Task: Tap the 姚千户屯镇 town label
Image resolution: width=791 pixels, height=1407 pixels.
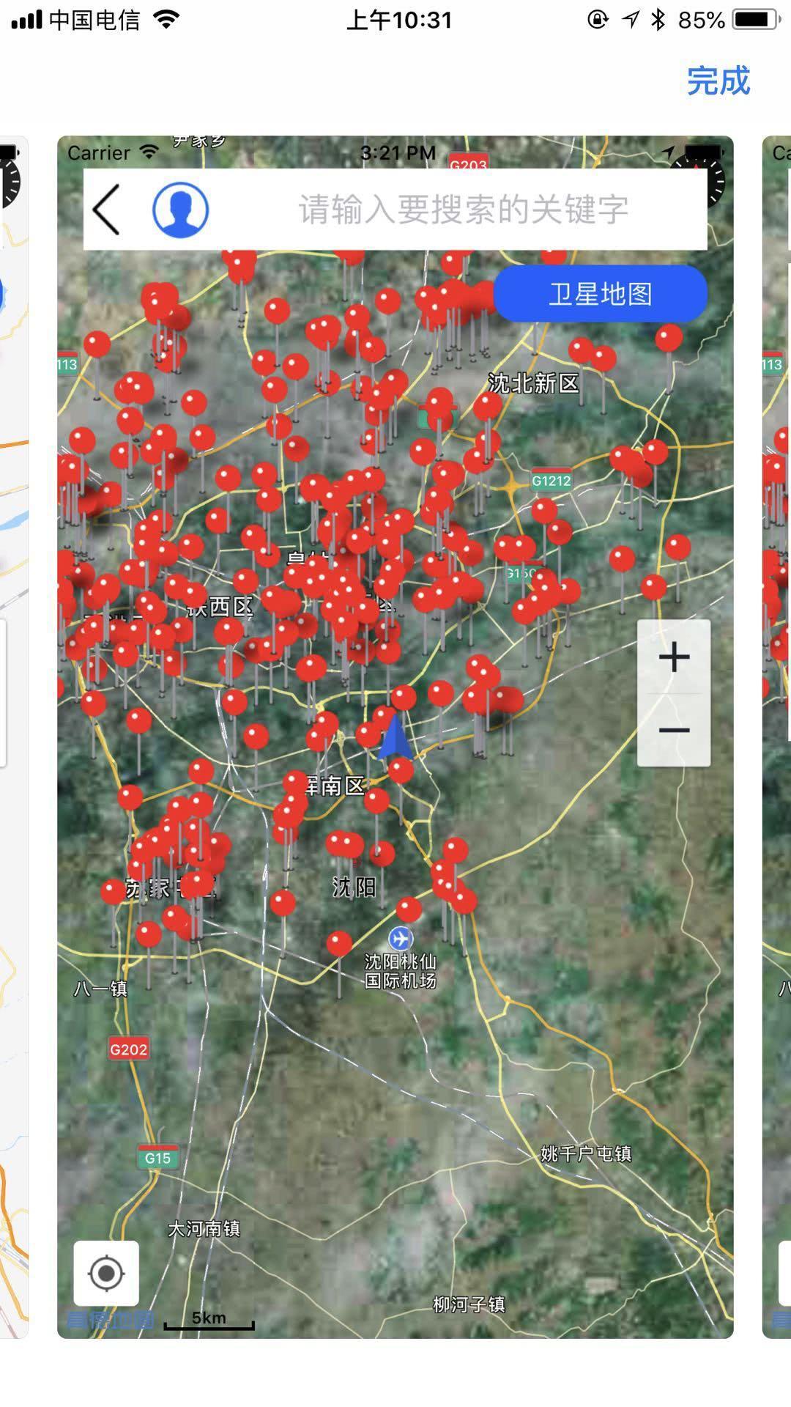Action: [586, 1154]
